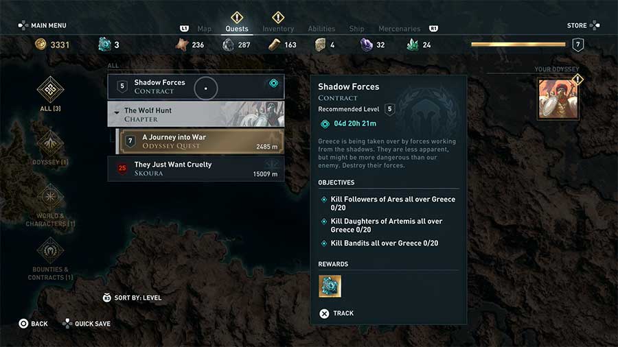This screenshot has width=618, height=347.
Task: Open Bounties & Contracts category icon
Action: [50, 251]
